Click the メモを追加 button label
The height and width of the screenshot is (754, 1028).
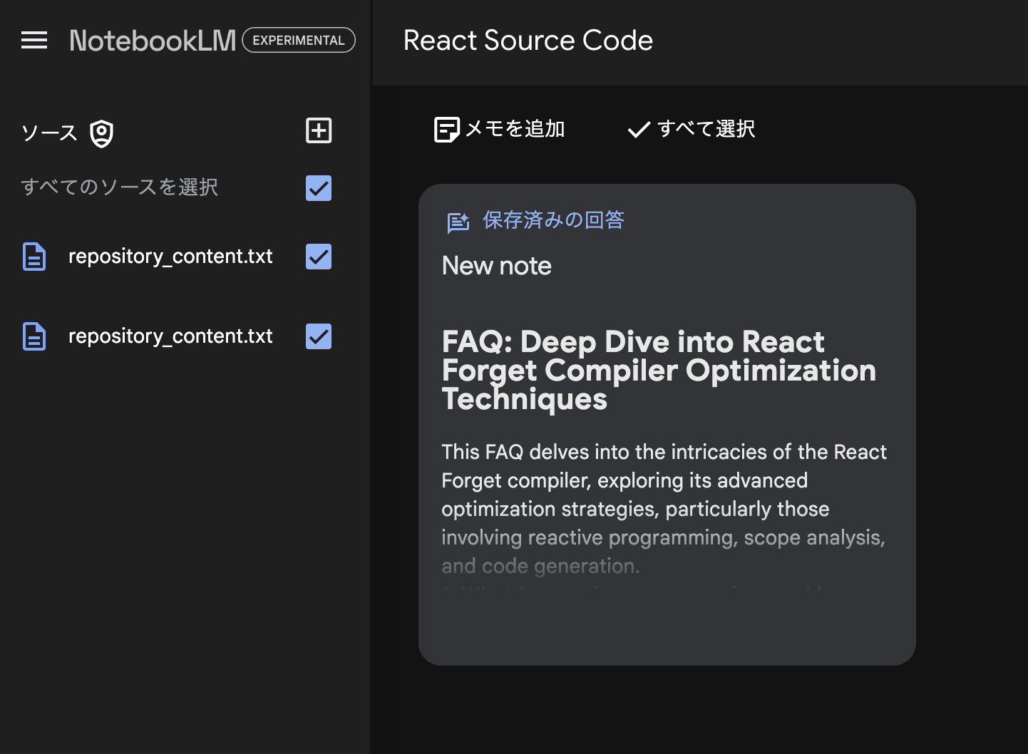click(x=515, y=129)
